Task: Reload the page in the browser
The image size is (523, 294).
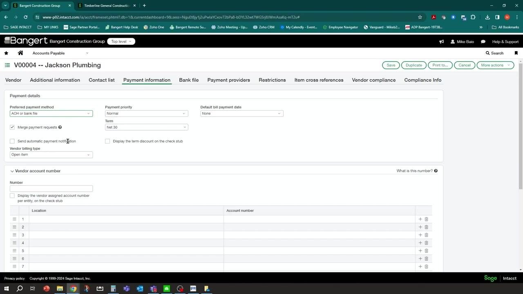Action: pyautogui.click(x=25, y=17)
